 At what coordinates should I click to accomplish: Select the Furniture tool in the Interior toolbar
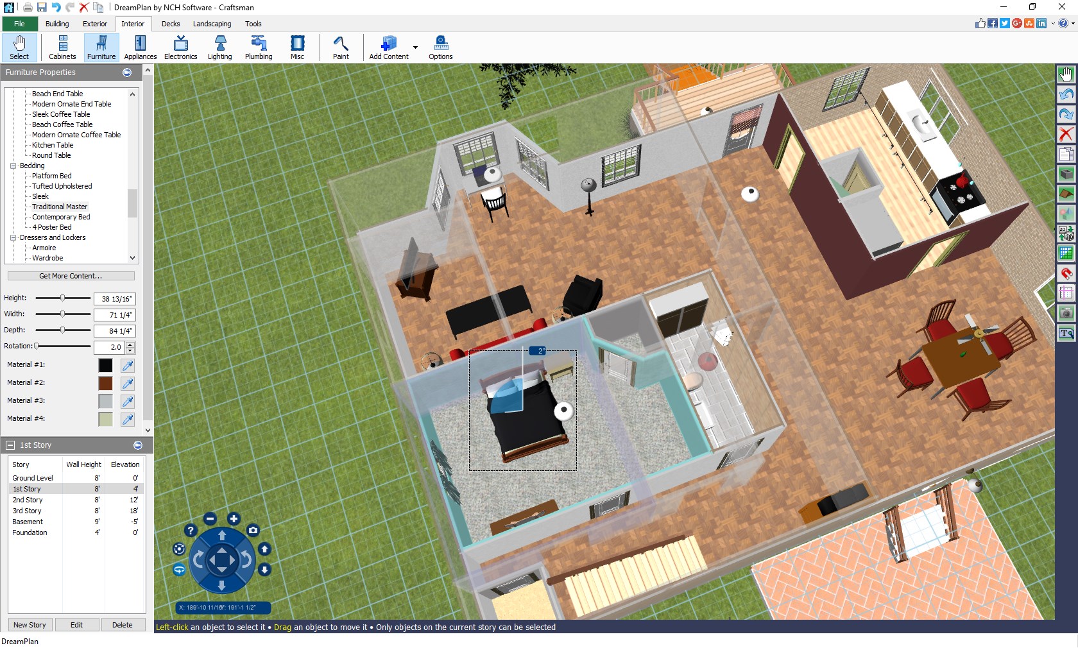tap(101, 47)
